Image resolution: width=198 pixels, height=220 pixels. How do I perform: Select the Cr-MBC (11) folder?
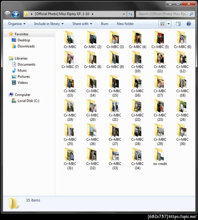click(x=160, y=62)
